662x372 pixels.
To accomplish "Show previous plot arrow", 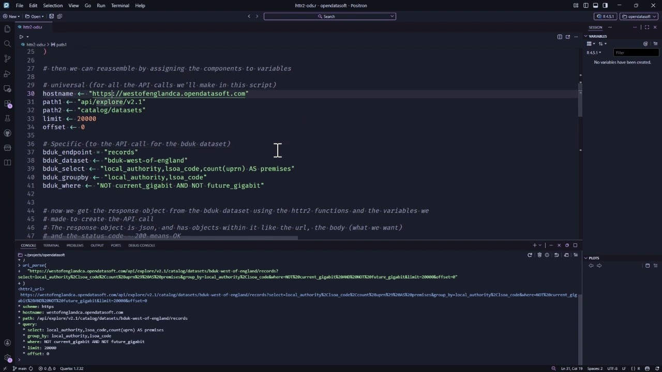I will point(591,266).
